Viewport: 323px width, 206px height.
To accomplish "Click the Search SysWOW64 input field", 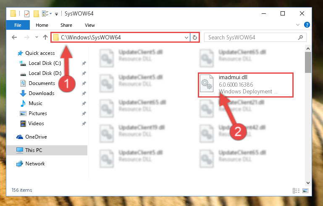I will (x=252, y=37).
